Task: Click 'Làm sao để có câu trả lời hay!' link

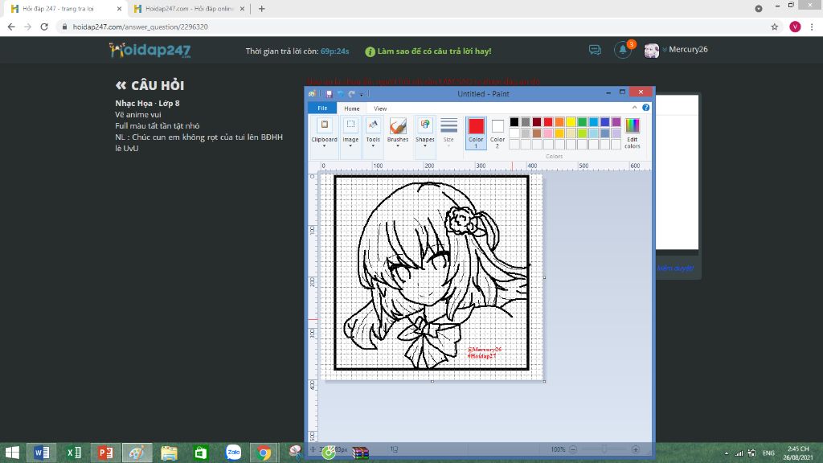Action: click(434, 51)
